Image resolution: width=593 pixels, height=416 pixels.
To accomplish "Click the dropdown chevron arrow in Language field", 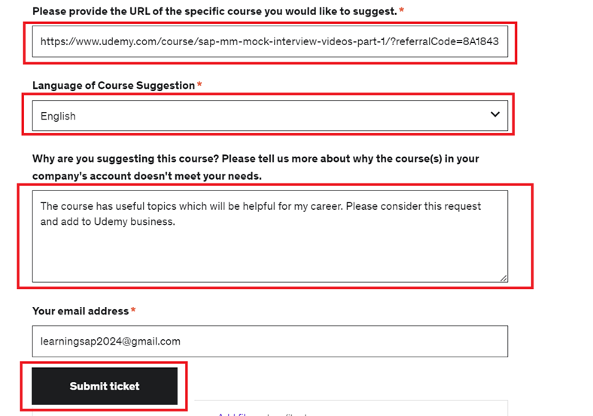I will pyautogui.click(x=494, y=114).
